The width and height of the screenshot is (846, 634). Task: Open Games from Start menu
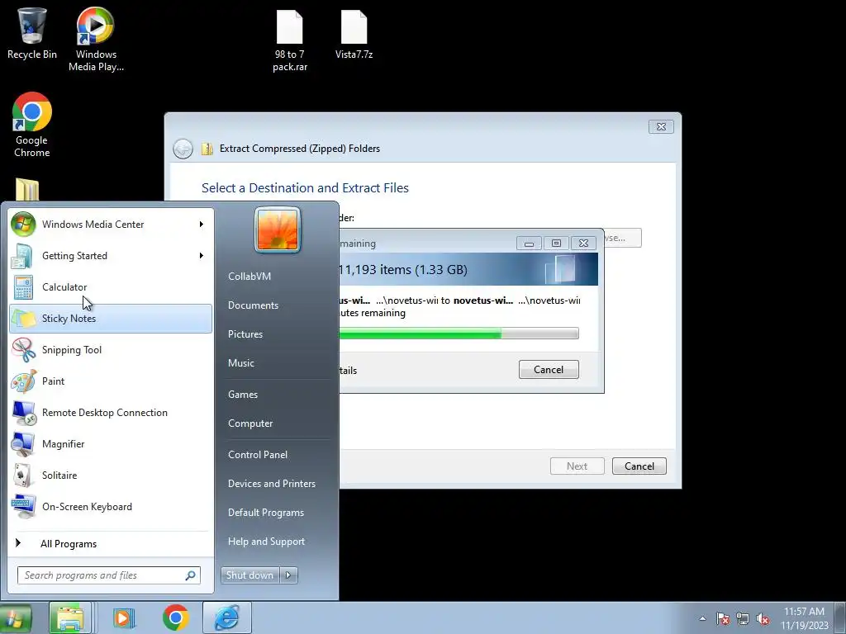[x=243, y=395]
